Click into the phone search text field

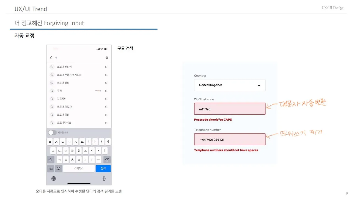(79, 58)
